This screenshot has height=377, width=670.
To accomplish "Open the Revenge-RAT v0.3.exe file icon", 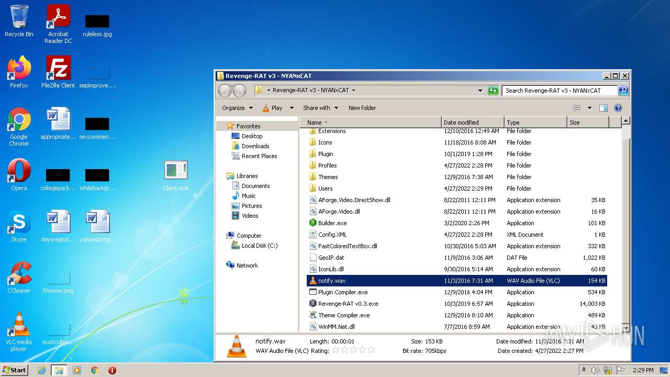I will (x=313, y=304).
